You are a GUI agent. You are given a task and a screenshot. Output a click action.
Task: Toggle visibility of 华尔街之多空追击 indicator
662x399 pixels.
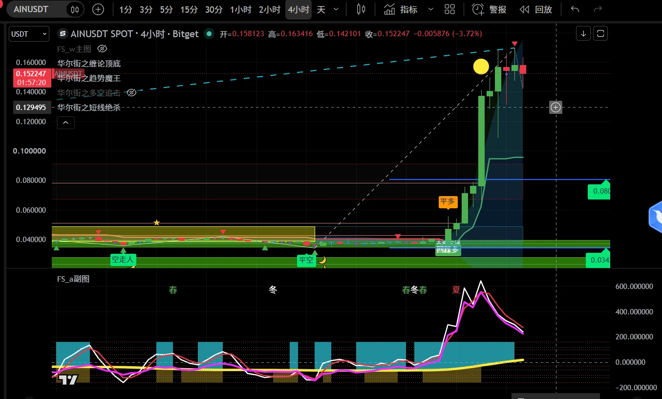[131, 92]
